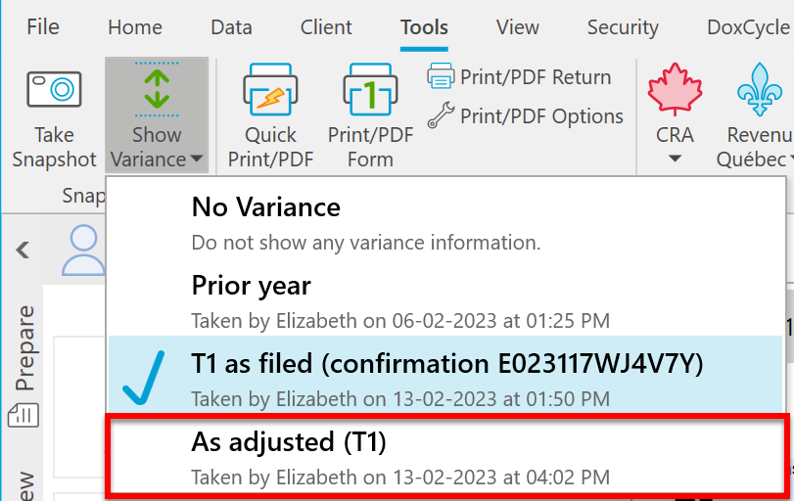Open the File menu
Viewport: 794px width, 501px height.
[42, 27]
